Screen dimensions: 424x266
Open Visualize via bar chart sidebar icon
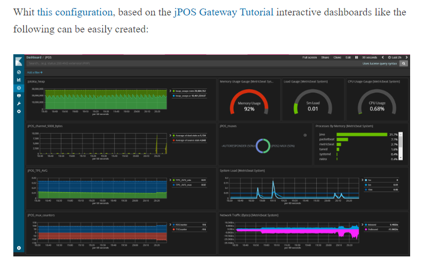click(19, 80)
